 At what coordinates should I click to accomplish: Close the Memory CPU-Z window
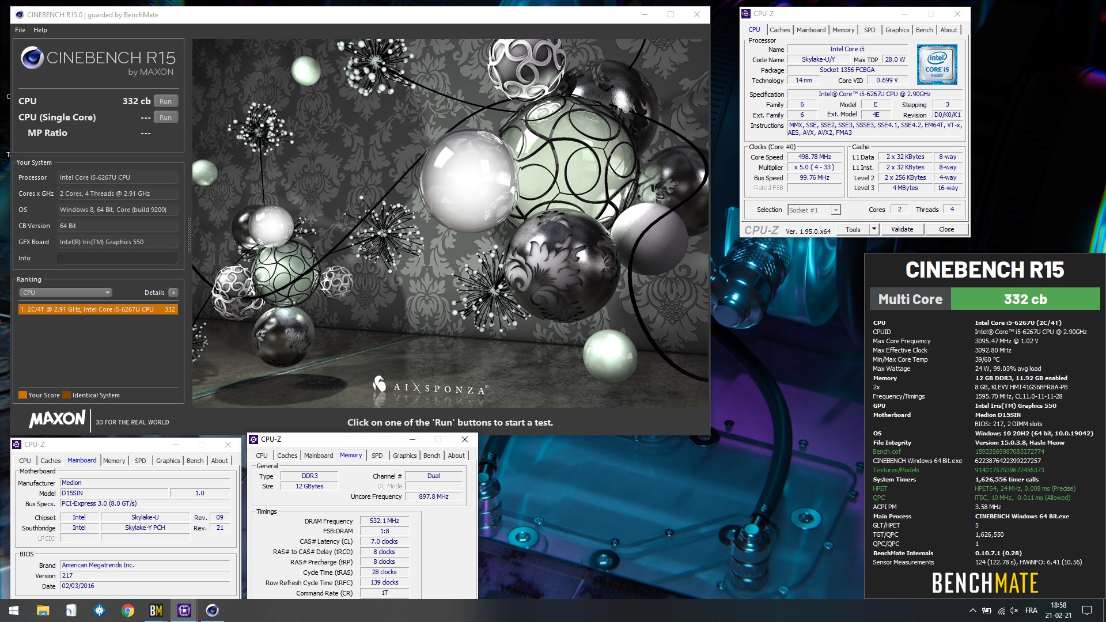pos(465,439)
